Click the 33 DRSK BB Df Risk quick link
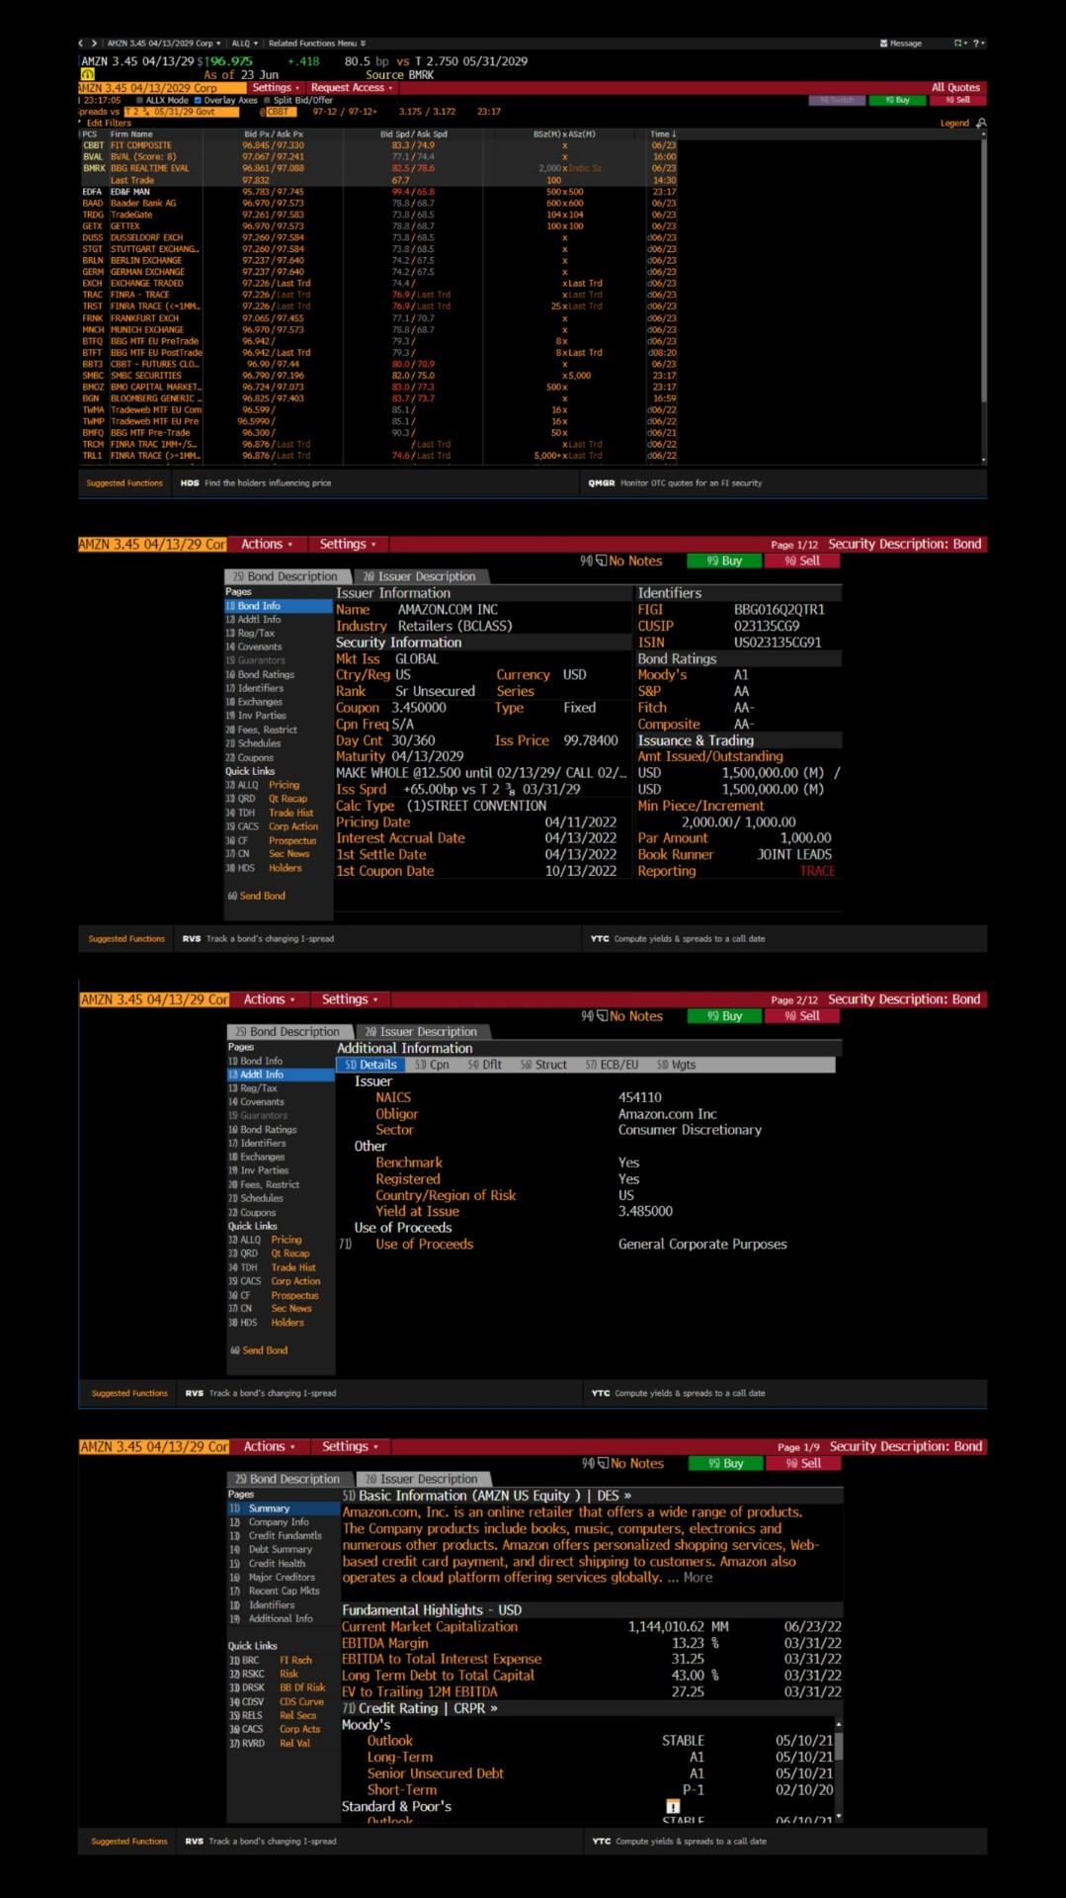This screenshot has height=1898, width=1066. point(277,1687)
